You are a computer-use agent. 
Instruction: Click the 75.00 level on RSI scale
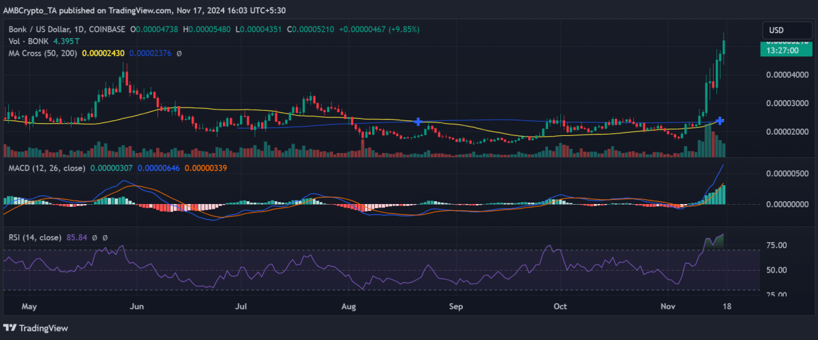tap(777, 245)
